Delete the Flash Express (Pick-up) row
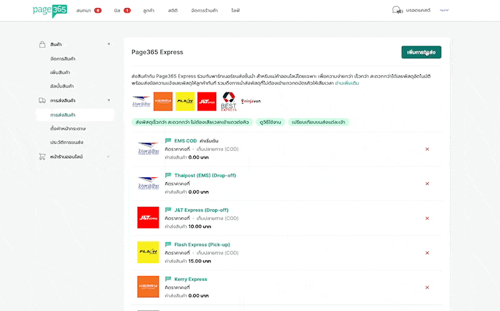This screenshot has height=311, width=500. (427, 253)
